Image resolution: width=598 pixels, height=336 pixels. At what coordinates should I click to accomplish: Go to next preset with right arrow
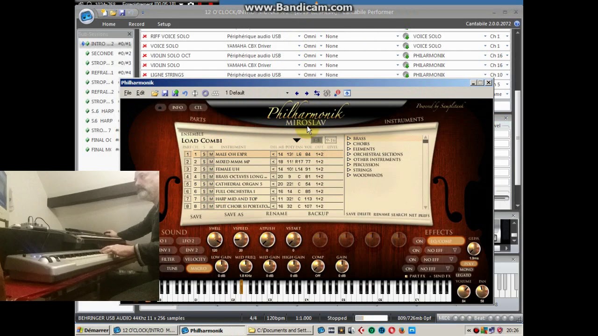pyautogui.click(x=306, y=93)
